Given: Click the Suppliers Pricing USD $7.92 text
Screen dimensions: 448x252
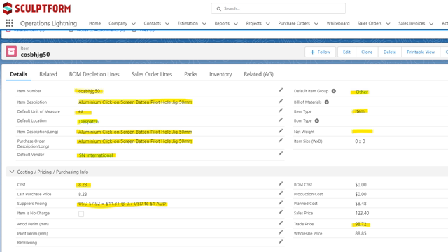Looking at the screenshot, I should (x=122, y=204).
